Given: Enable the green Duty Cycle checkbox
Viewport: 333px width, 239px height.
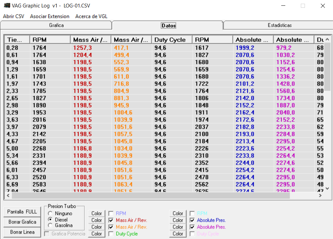Looking at the screenshot, I should pos(111,234).
